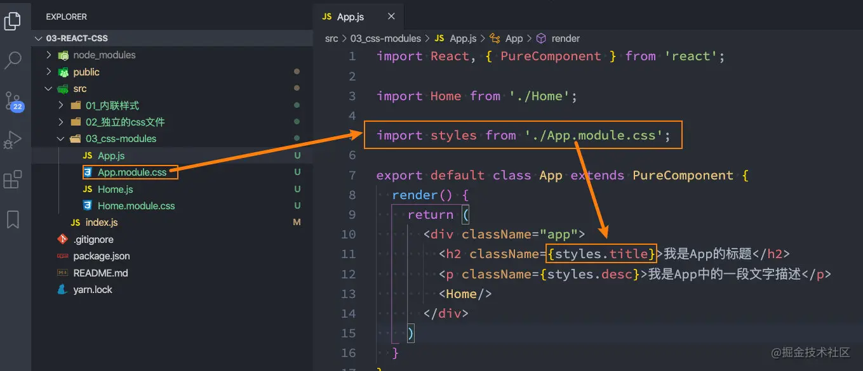Screen dimensions: 863x371
Task: Click the 03_css-modules breadcrumb segment
Action: pyautogui.click(x=386, y=39)
